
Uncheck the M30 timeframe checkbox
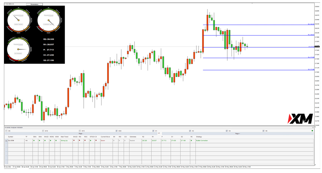pyautogui.click(x=117, y=131)
